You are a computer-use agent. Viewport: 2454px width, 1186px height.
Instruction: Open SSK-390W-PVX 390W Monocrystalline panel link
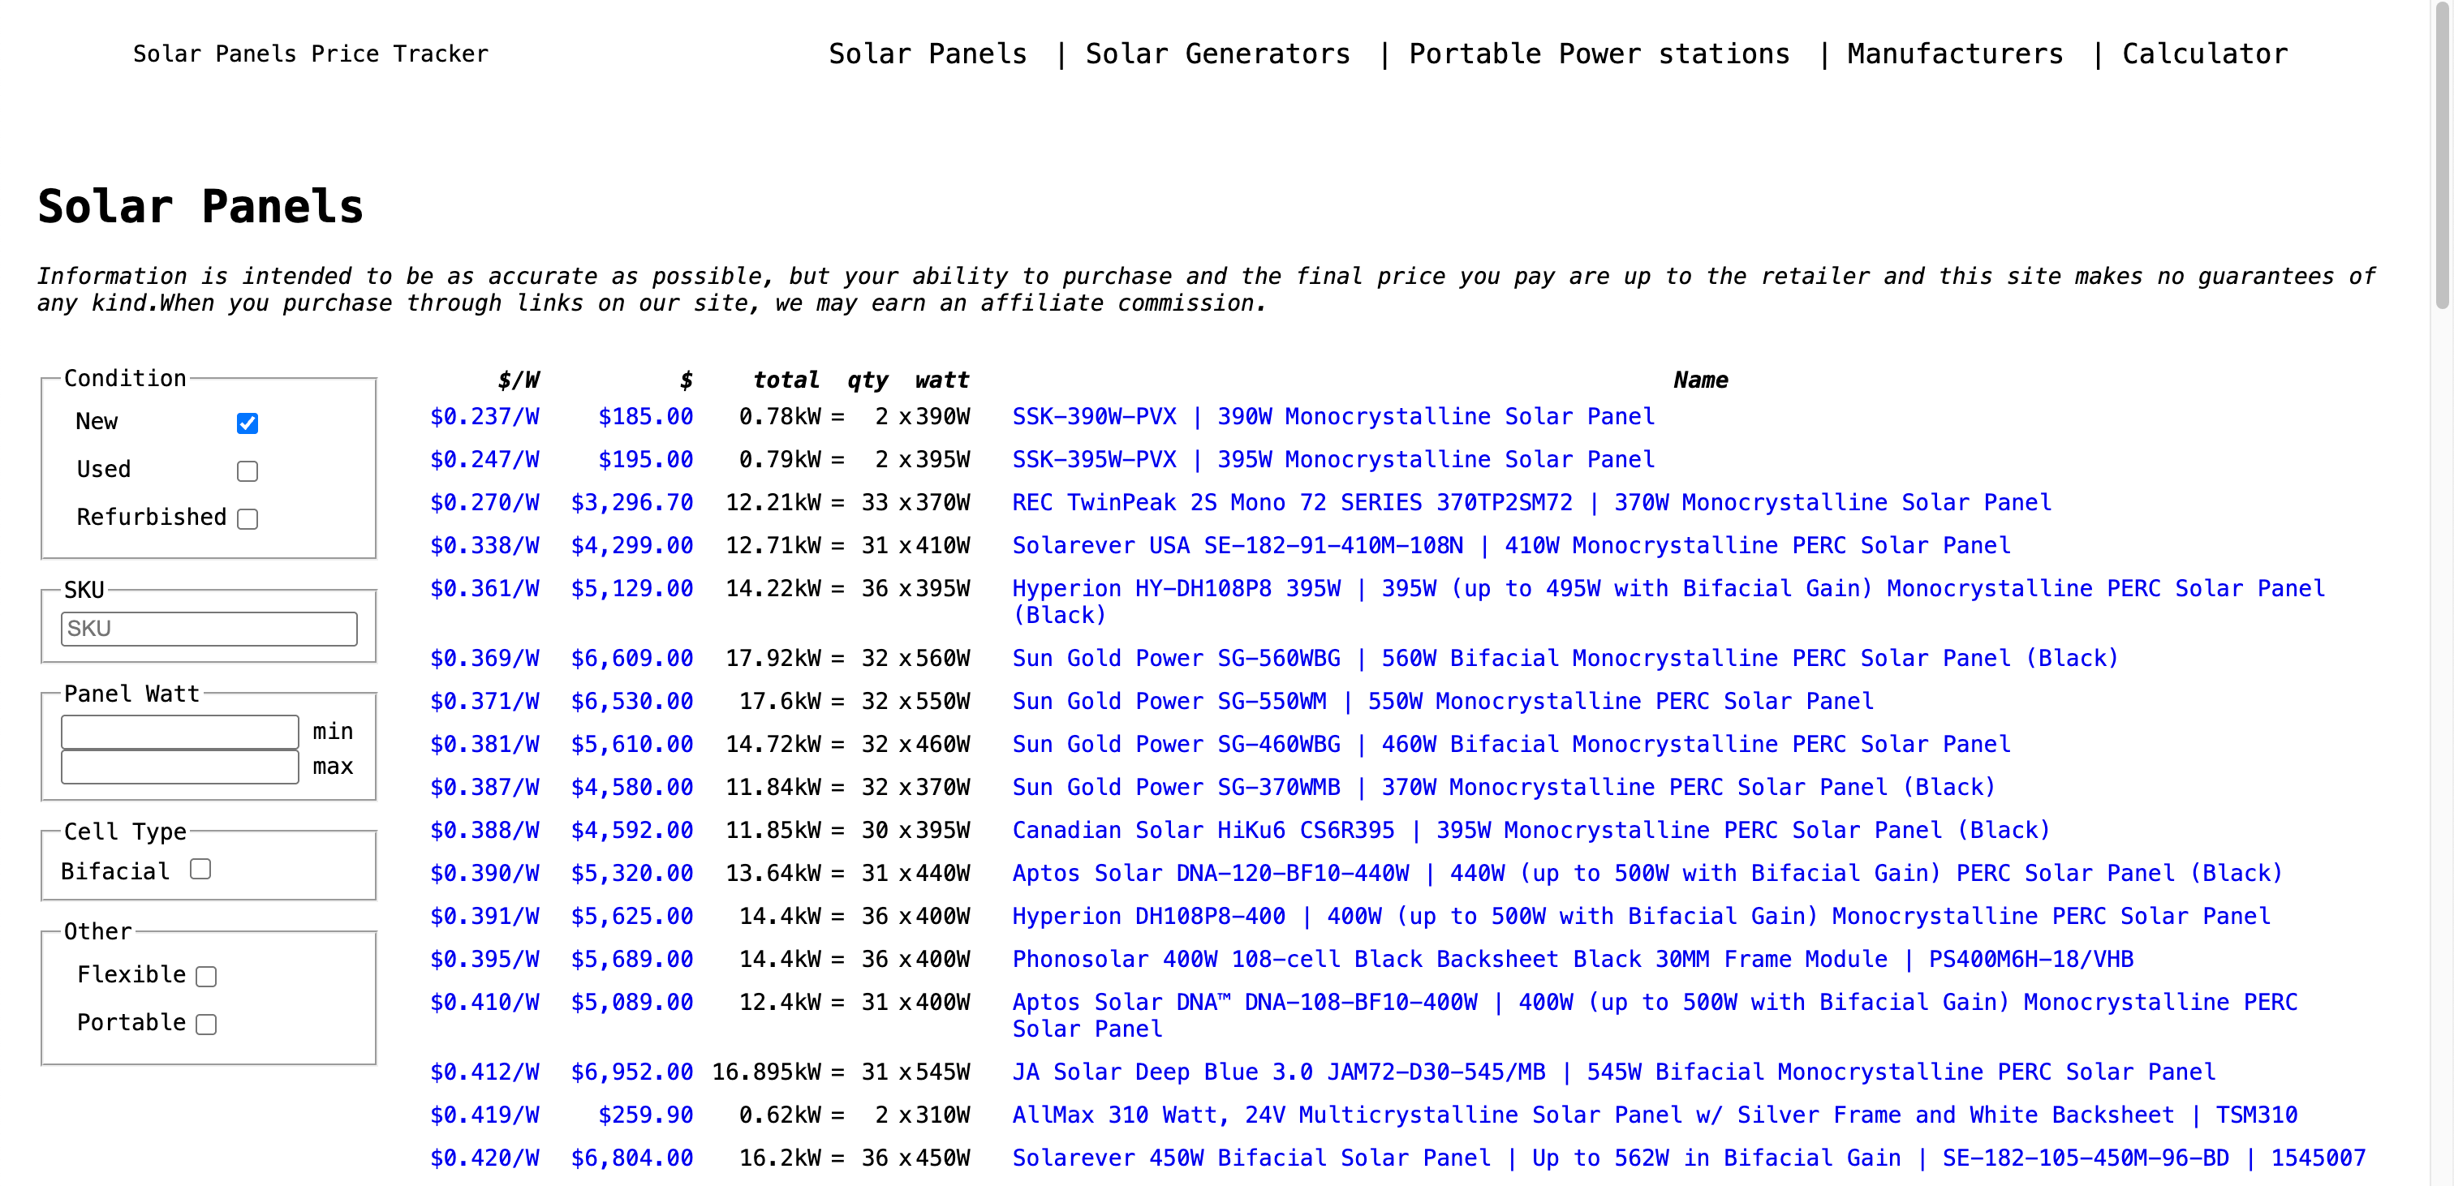(1332, 416)
